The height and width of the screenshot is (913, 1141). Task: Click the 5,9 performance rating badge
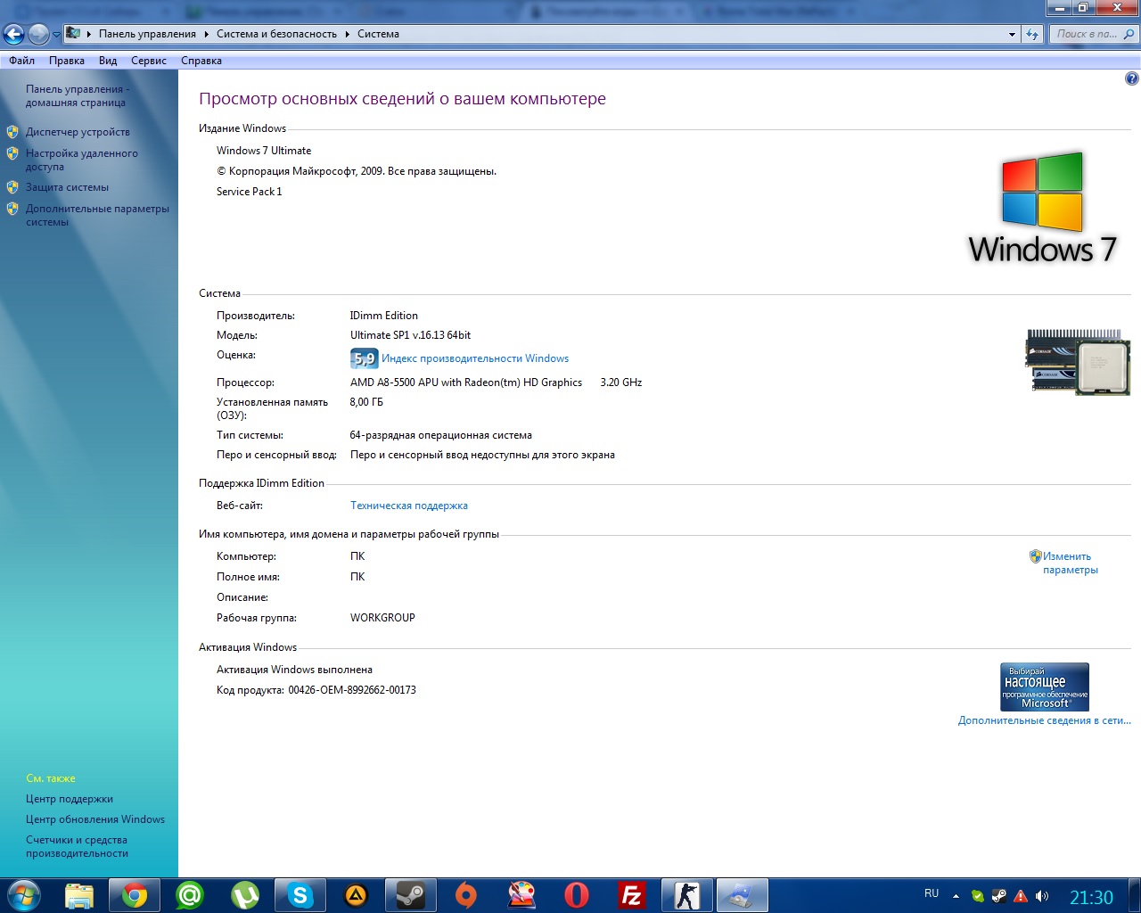click(364, 358)
